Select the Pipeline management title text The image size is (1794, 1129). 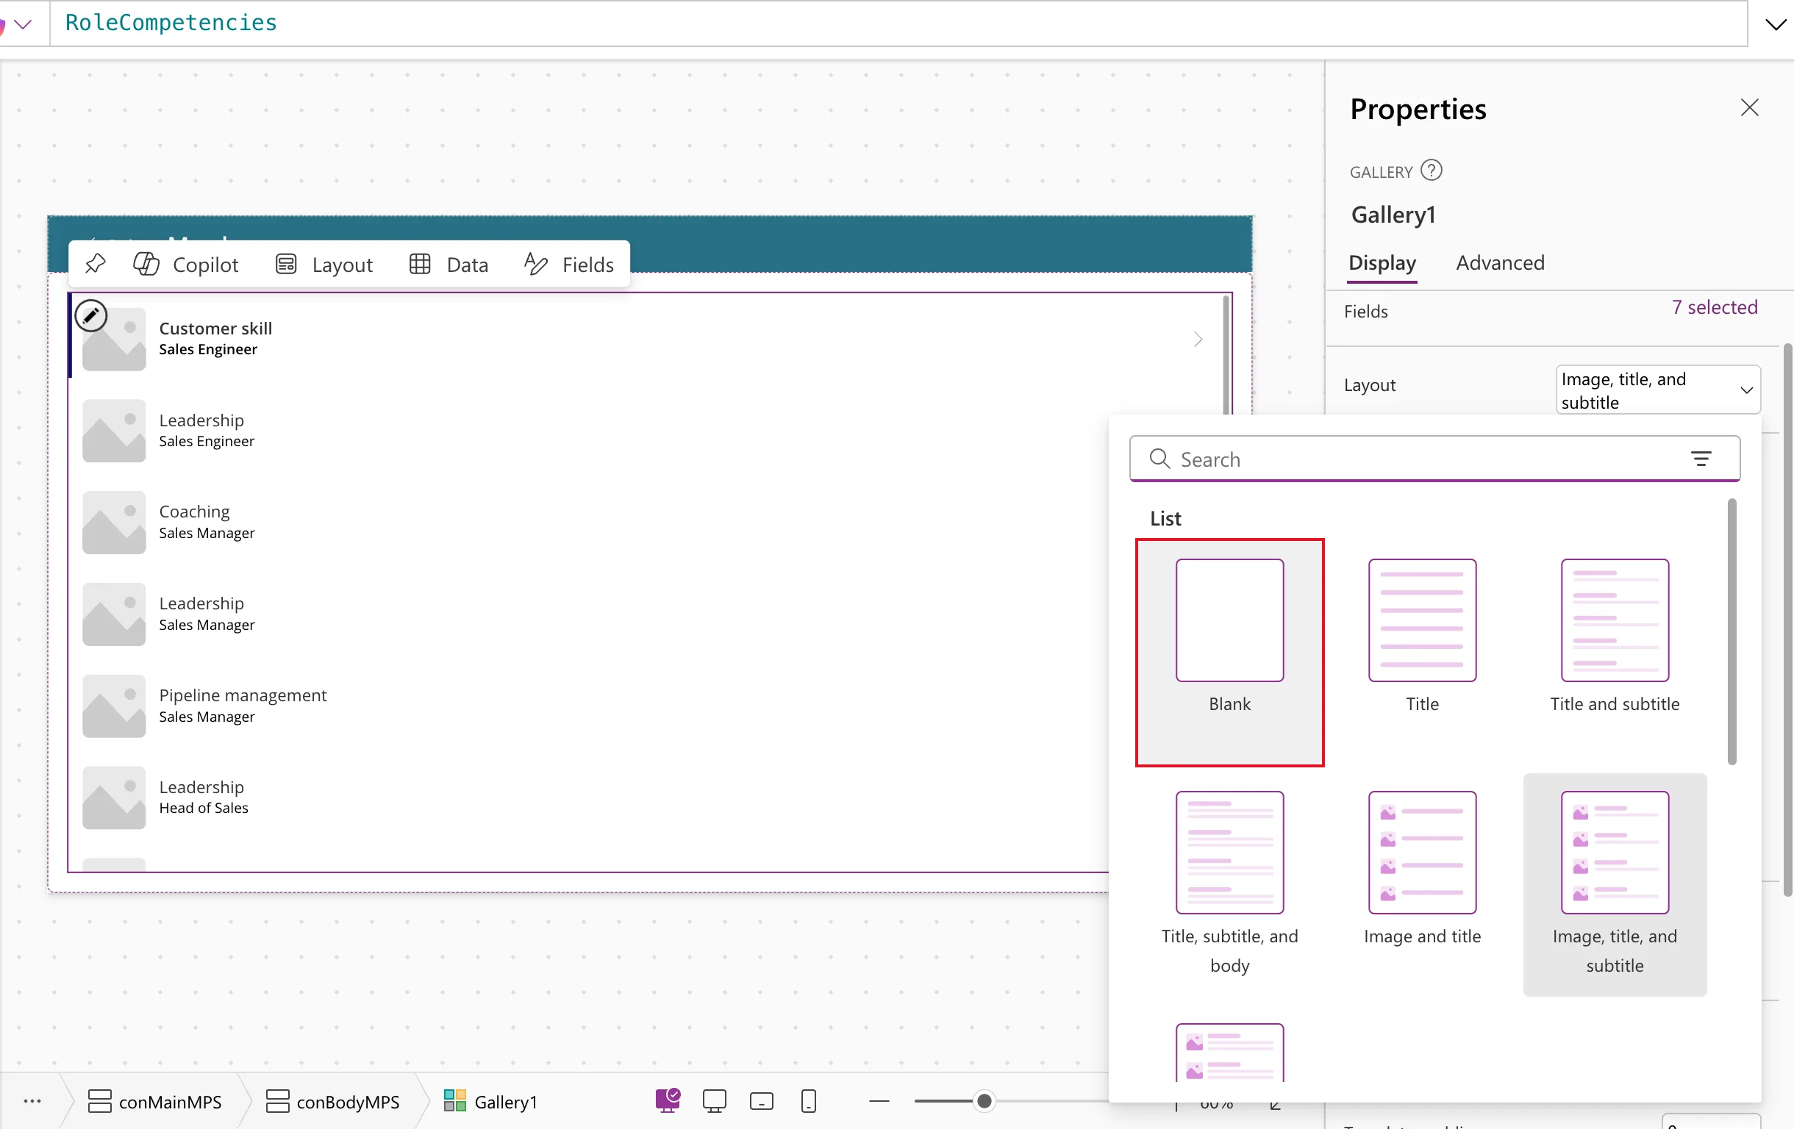coord(243,695)
